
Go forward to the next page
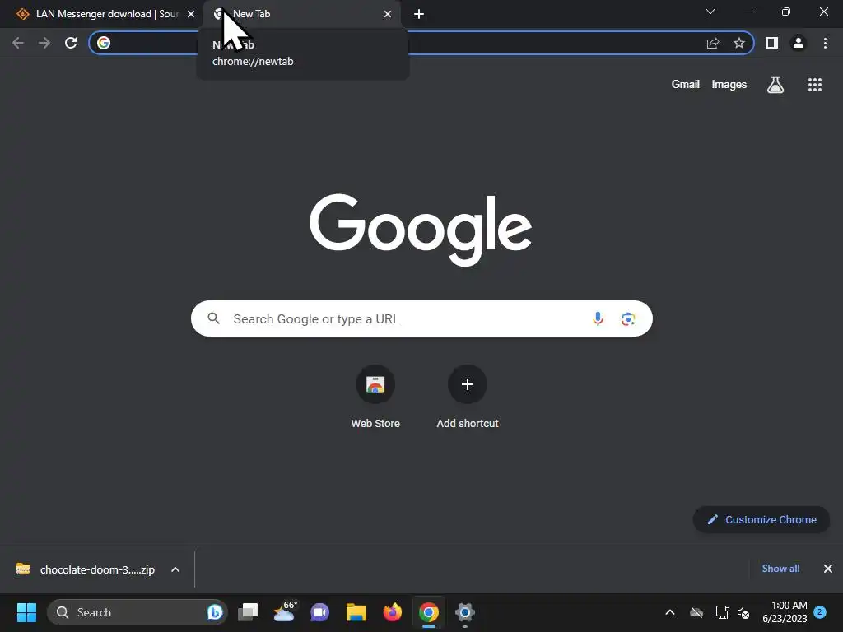click(x=44, y=43)
